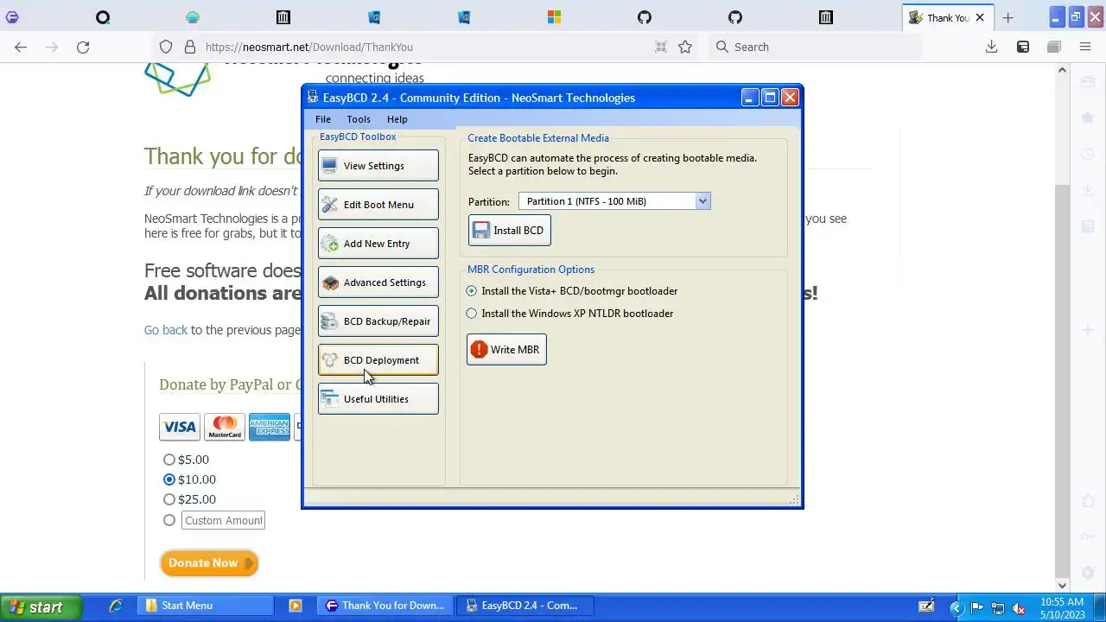Click the sidebar plus icon
Image resolution: width=1106 pixels, height=622 pixels.
point(1088,331)
